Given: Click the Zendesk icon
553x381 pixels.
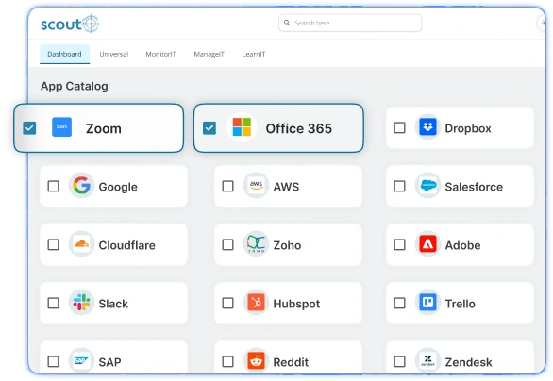Looking at the screenshot, I should (x=428, y=361).
